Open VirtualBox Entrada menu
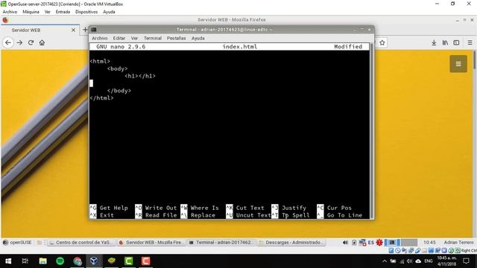Screen dimensions: 477x268 [63, 12]
